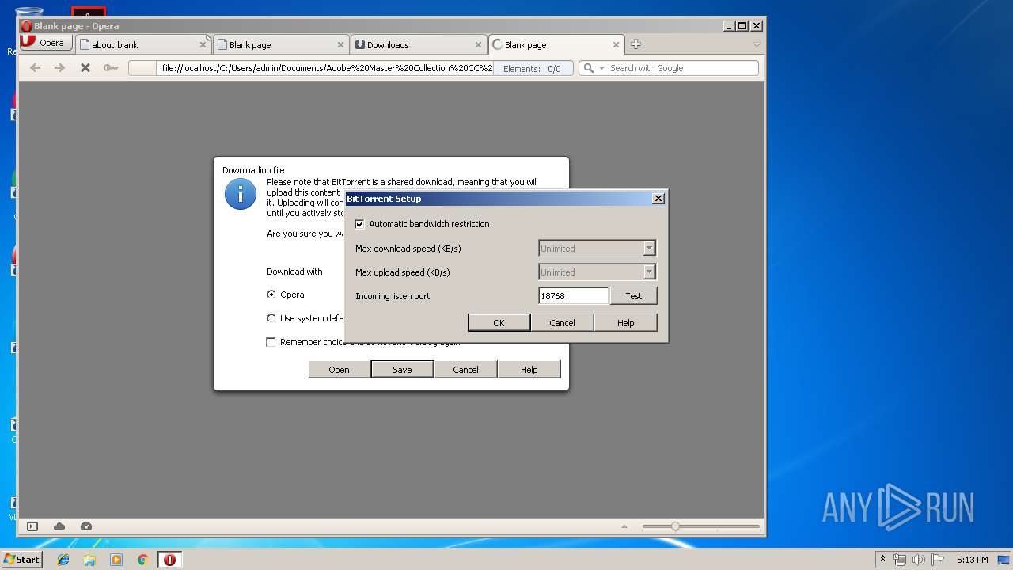Switch to the first Blank page tab
The height and width of the screenshot is (570, 1013).
280,45
